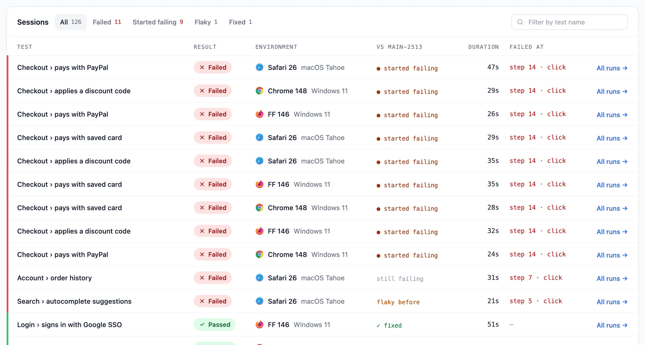Screen dimensions: 645x345
Task: Click the 'still failing' status text
Action: (400, 279)
